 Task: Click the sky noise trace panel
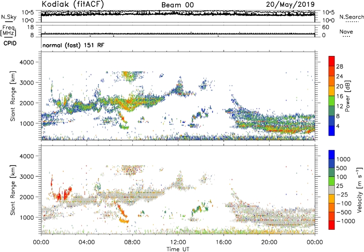tap(178, 16)
